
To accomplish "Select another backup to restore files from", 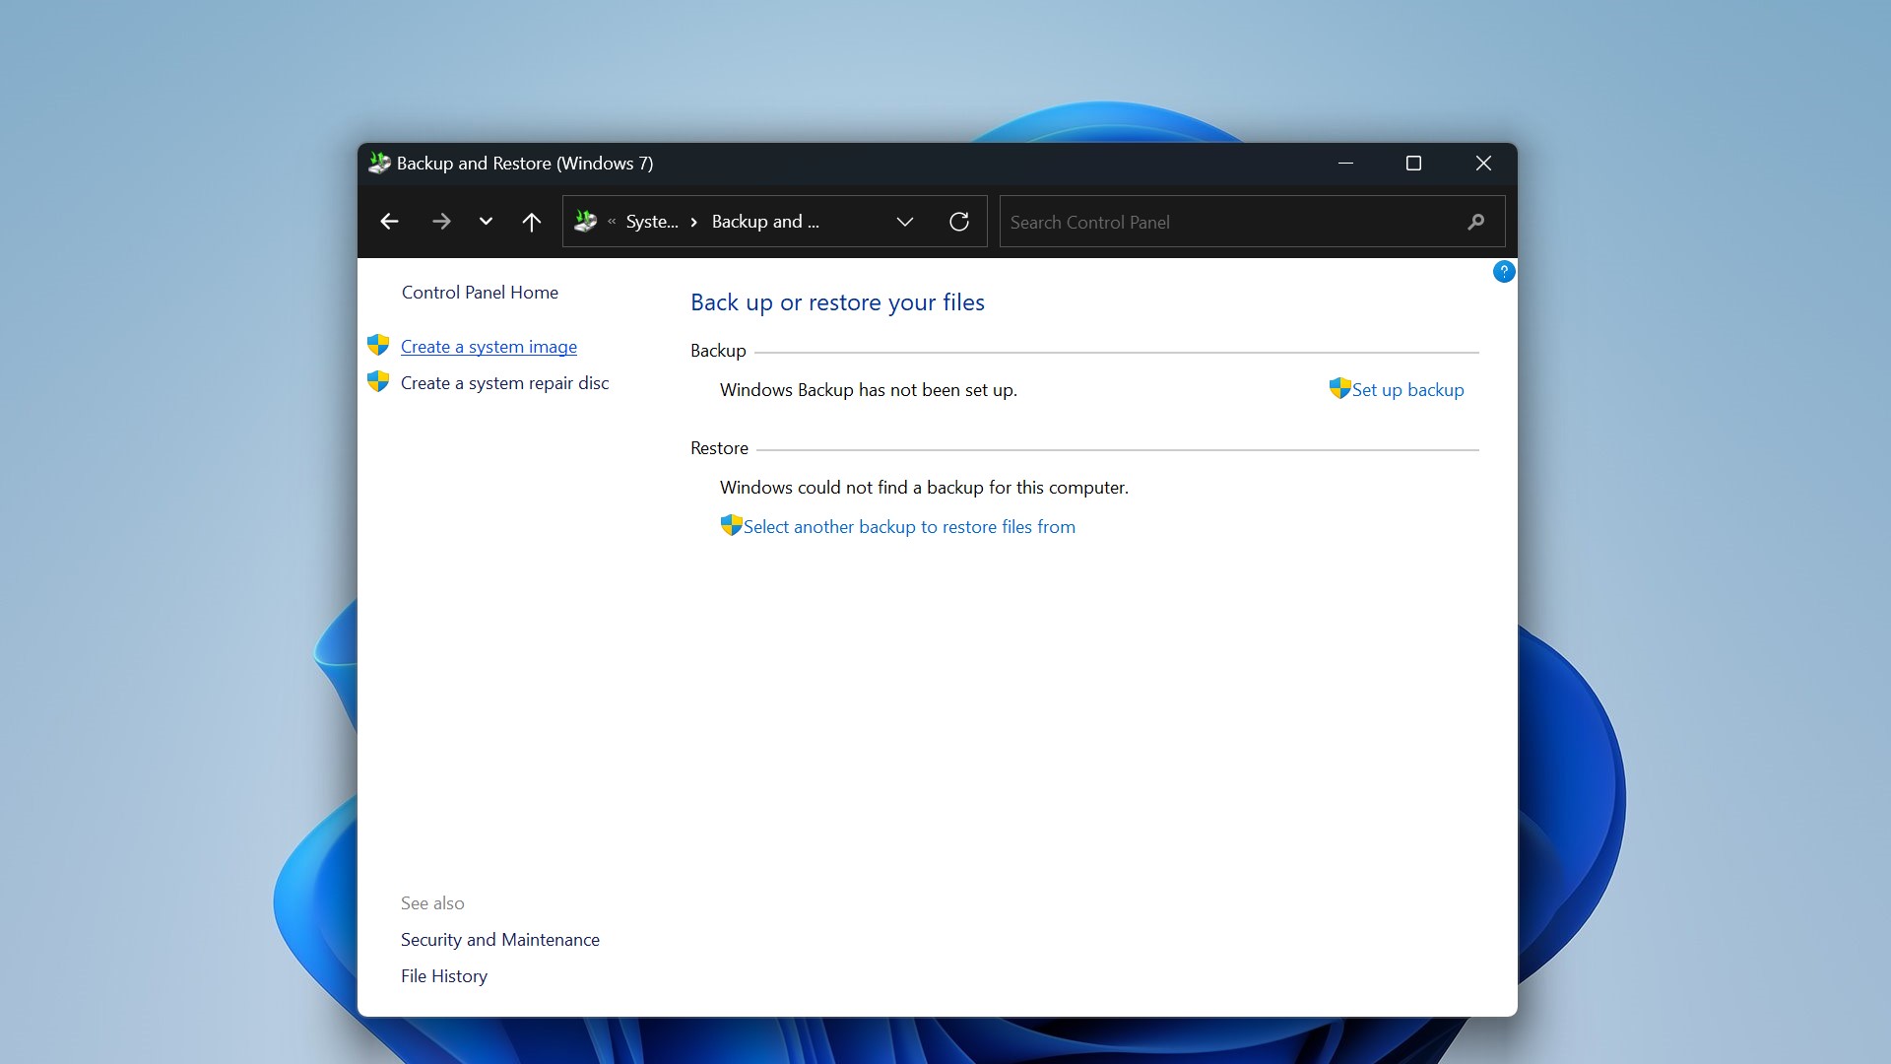I will pyautogui.click(x=909, y=527).
